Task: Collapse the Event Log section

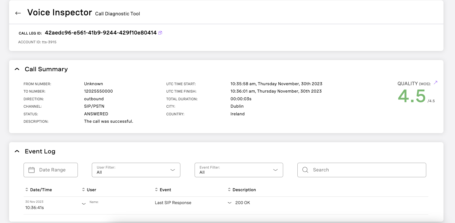Action: pyautogui.click(x=17, y=151)
